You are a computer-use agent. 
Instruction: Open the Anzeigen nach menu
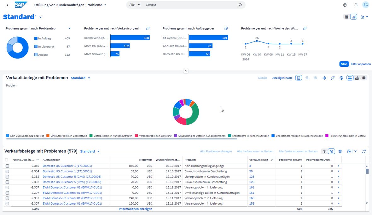pos(282,78)
